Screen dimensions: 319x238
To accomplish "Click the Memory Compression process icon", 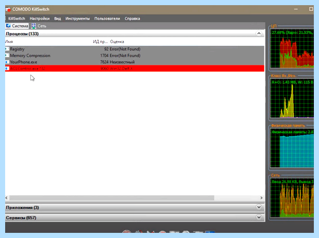I will click(x=7, y=56).
